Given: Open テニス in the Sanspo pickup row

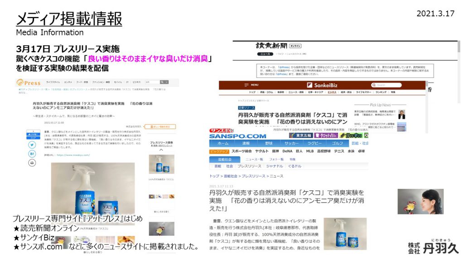Looking at the screenshot, I should tap(339, 151).
